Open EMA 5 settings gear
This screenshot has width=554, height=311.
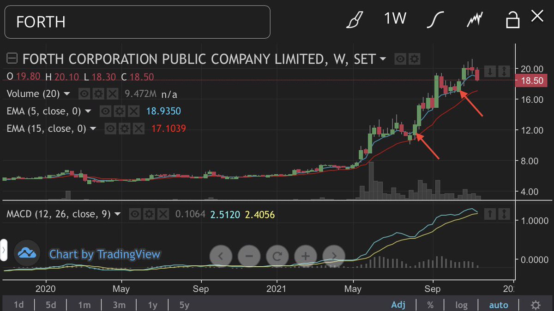pyautogui.click(x=119, y=111)
